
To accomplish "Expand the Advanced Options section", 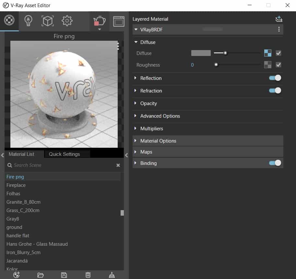I will coord(160,116).
